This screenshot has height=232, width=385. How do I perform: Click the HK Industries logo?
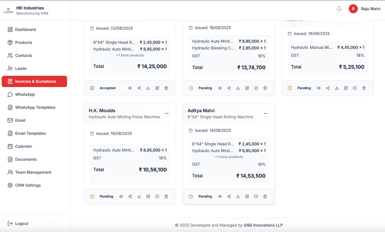coord(8,10)
